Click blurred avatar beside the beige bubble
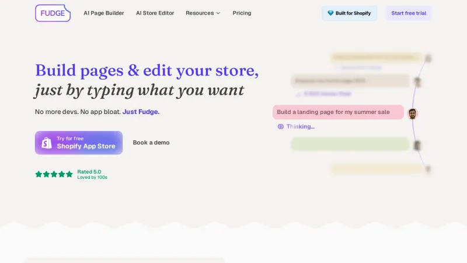This screenshot has width=467, height=263. pyautogui.click(x=417, y=82)
